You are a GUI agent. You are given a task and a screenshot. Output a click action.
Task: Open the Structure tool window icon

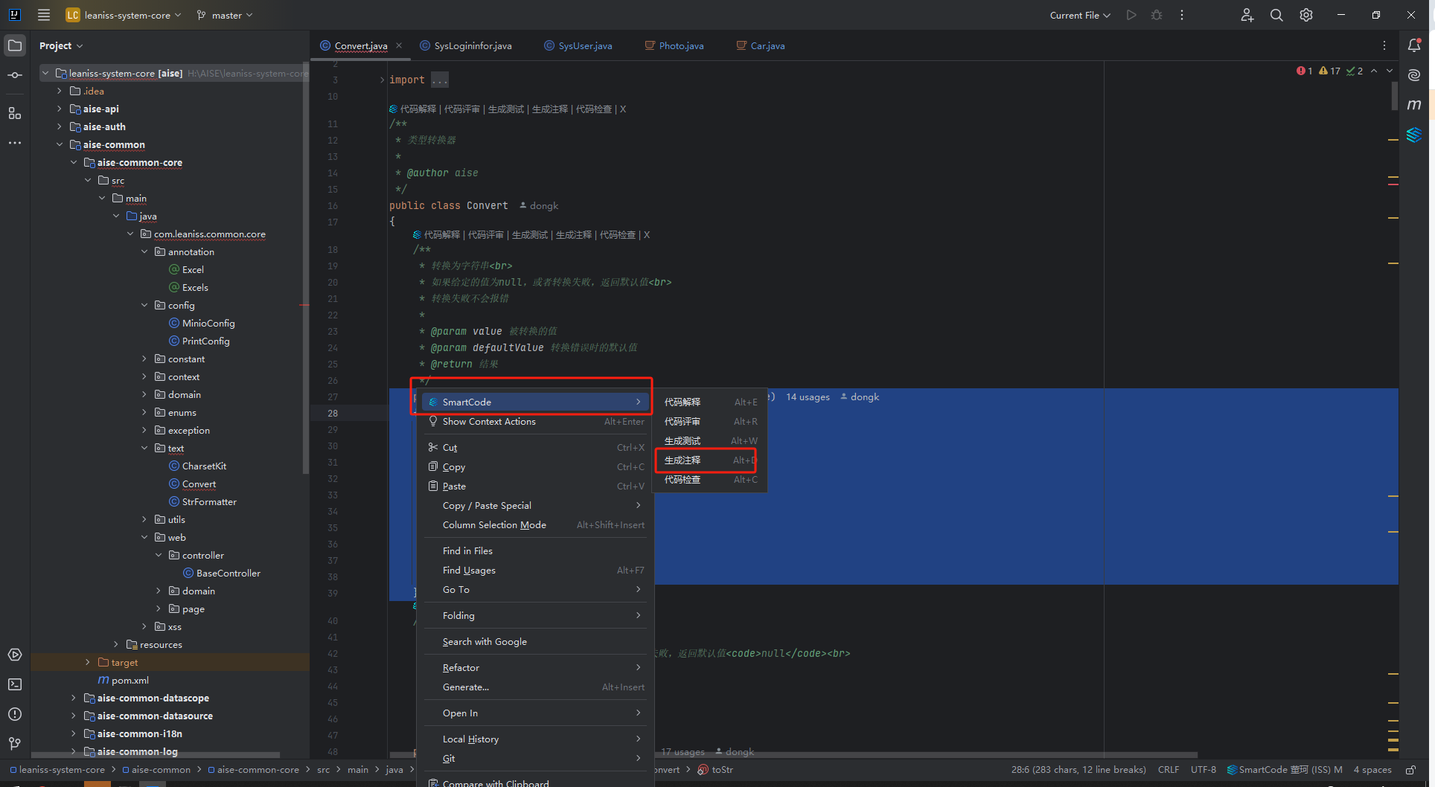click(15, 113)
